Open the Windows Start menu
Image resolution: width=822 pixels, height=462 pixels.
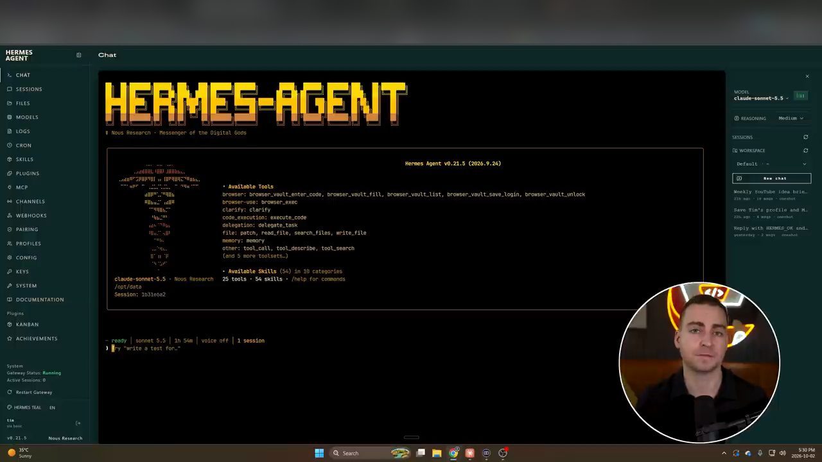pyautogui.click(x=319, y=453)
